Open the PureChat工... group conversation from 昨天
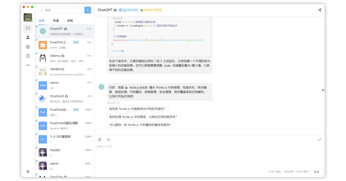Image resolution: width=346 pixels, height=181 pixels. coord(65,45)
